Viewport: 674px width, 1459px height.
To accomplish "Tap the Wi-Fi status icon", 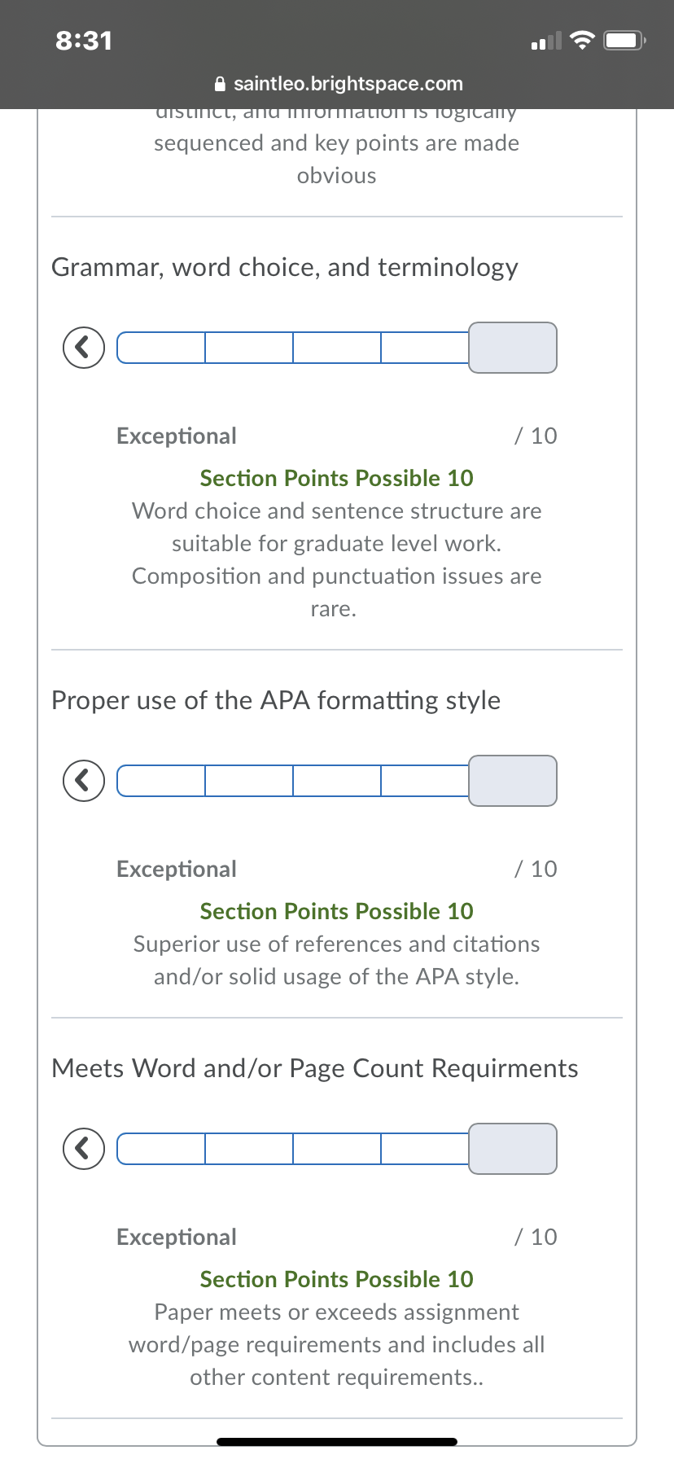I will (x=582, y=40).
